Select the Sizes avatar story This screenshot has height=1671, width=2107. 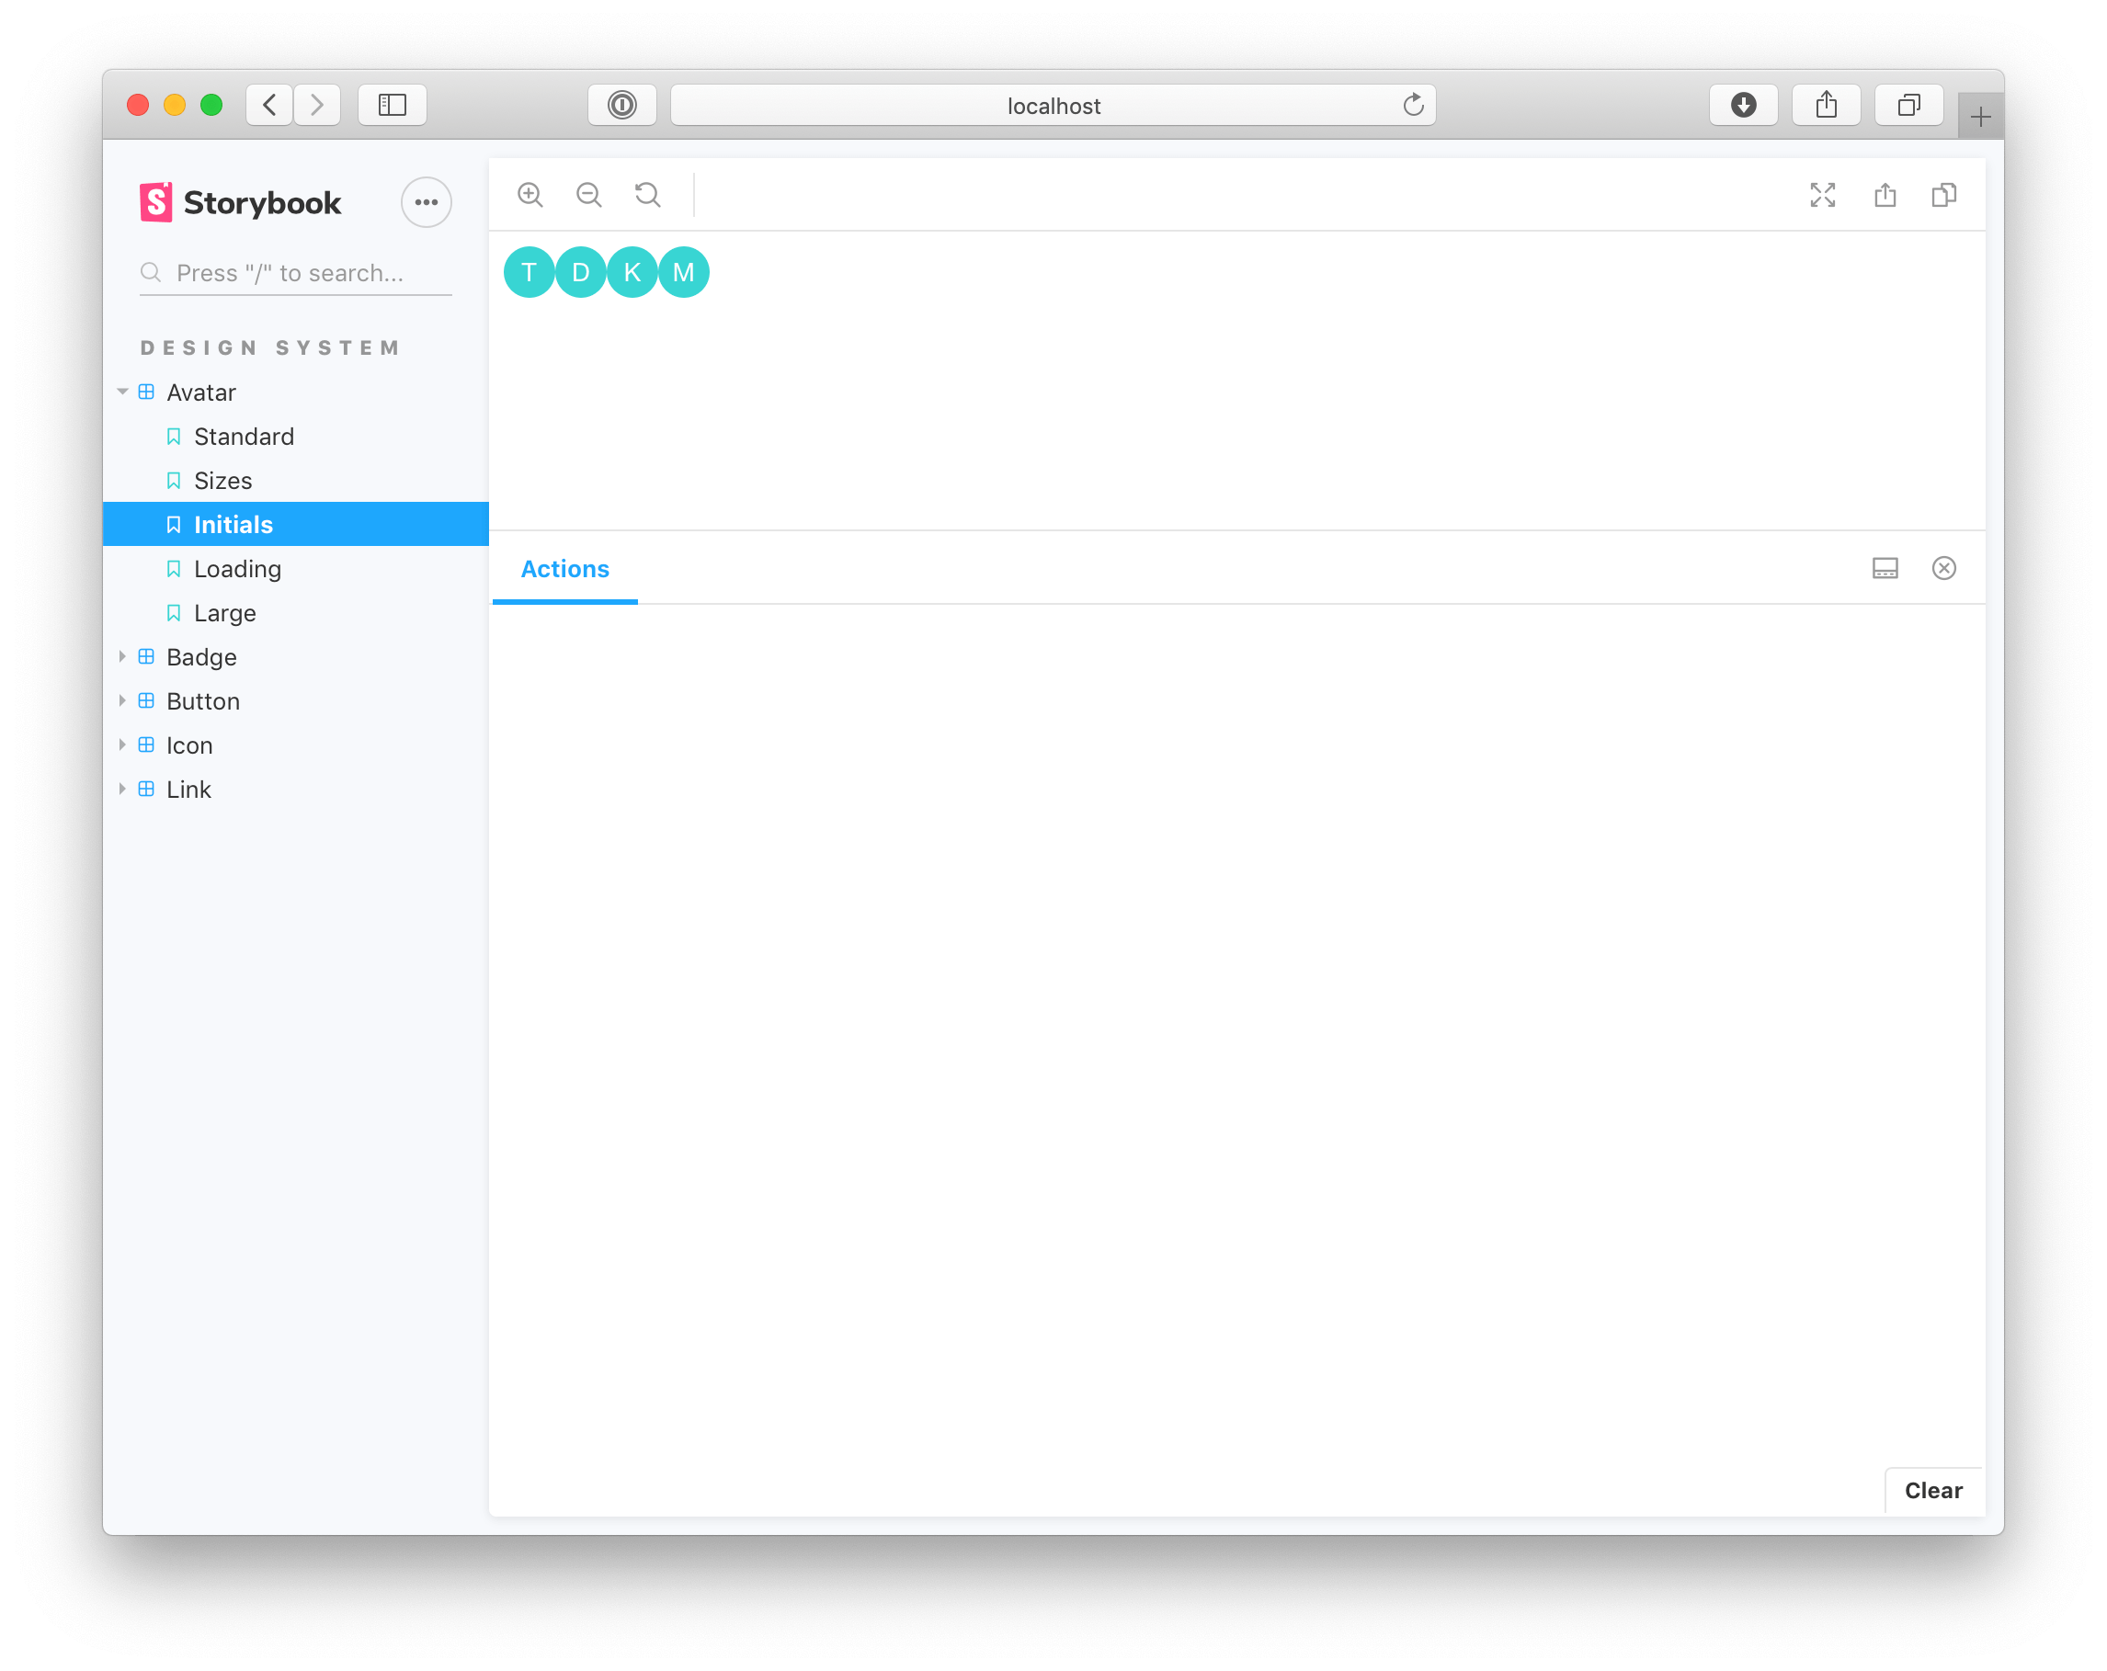pos(224,481)
